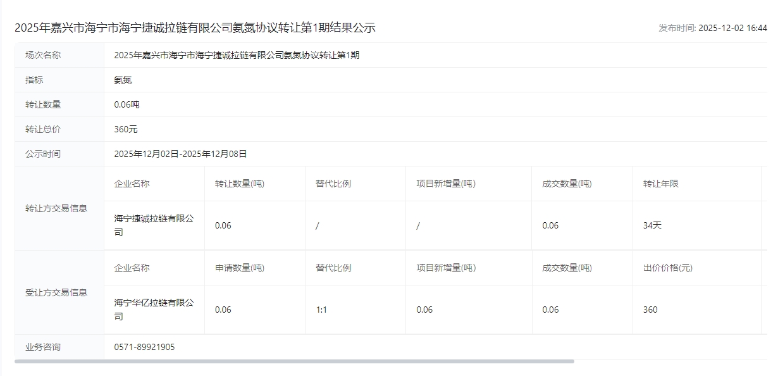Click the horizontal scrollbar below the table

(x=294, y=361)
